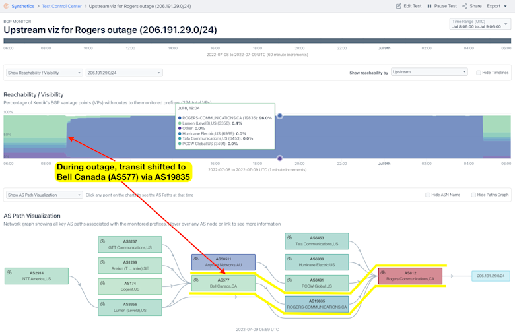The image size is (515, 335).
Task: Click Hurricane Electric legend swatch in tooltip
Action: click(180, 134)
